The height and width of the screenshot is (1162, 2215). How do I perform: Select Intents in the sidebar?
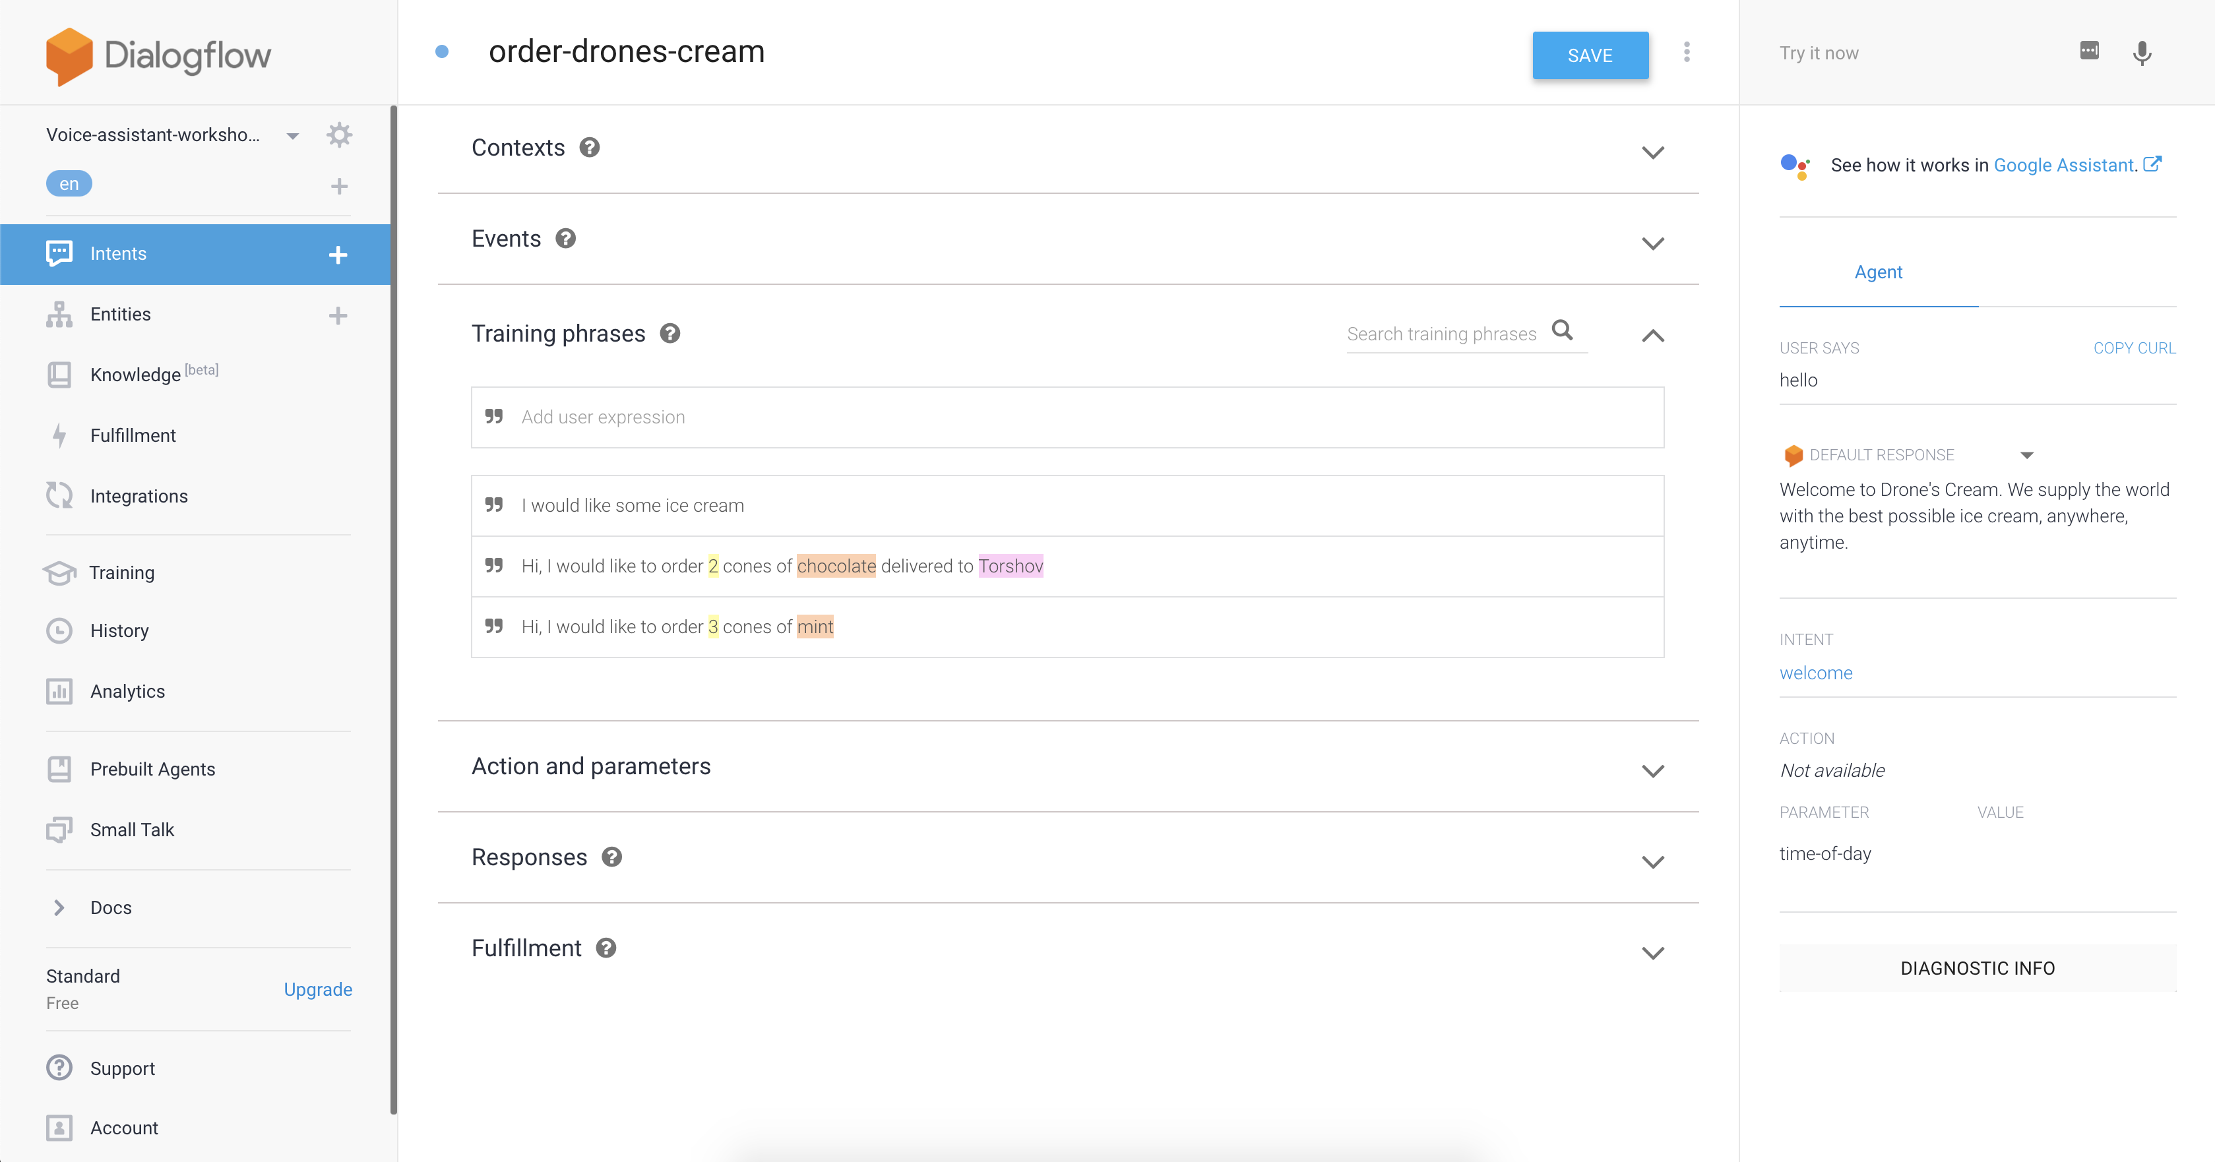195,255
